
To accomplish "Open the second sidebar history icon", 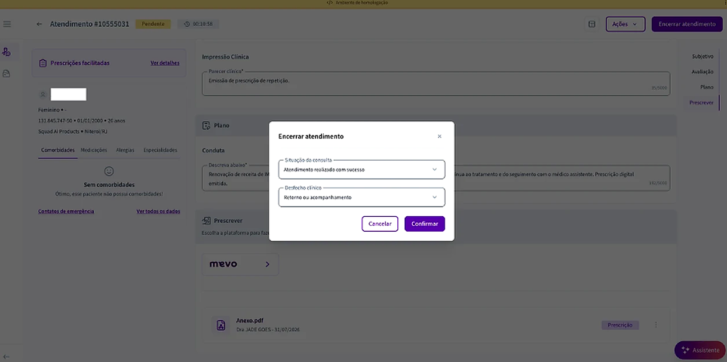I will [7, 73].
